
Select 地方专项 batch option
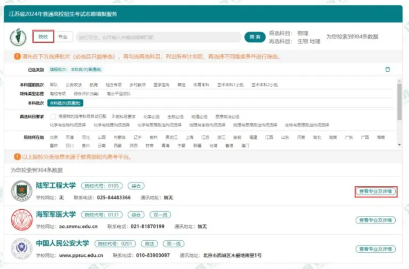coord(113,85)
